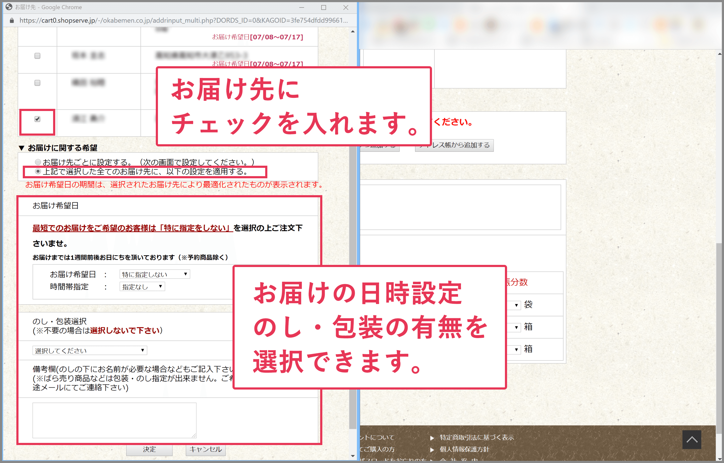
Task: Click the 備考欄 text area
Action: (114, 420)
